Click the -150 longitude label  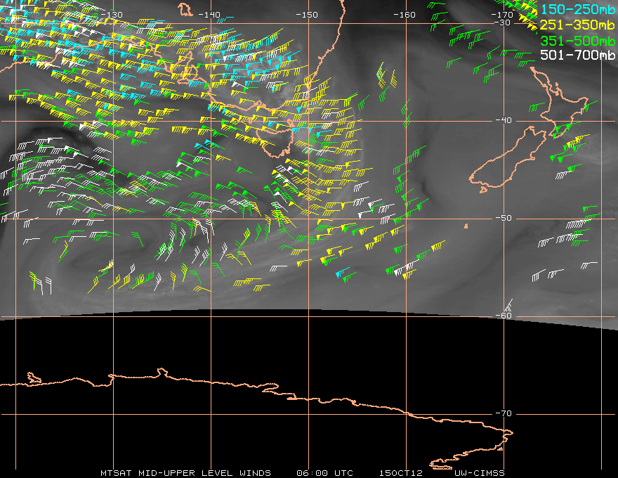(x=307, y=15)
